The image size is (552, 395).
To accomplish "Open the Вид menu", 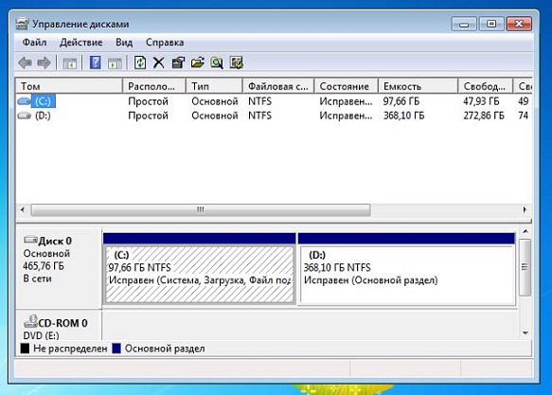I will pyautogui.click(x=124, y=43).
